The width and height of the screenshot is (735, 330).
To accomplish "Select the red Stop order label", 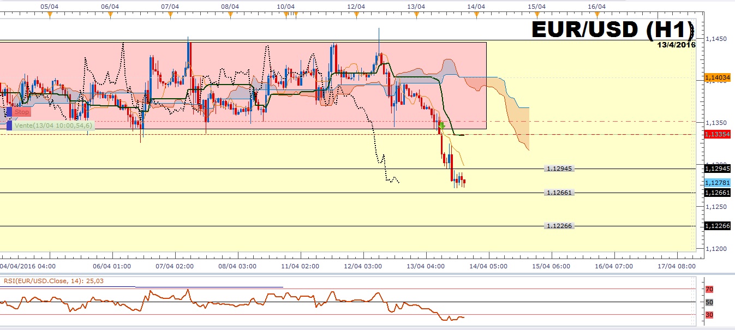I will coord(22,112).
